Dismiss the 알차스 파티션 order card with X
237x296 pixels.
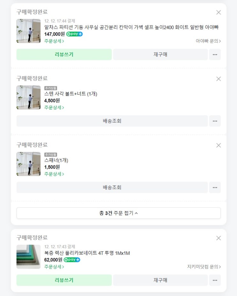pyautogui.click(x=218, y=12)
